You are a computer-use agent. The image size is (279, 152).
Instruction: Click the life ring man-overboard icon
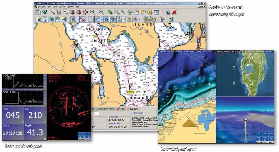coord(85,12)
